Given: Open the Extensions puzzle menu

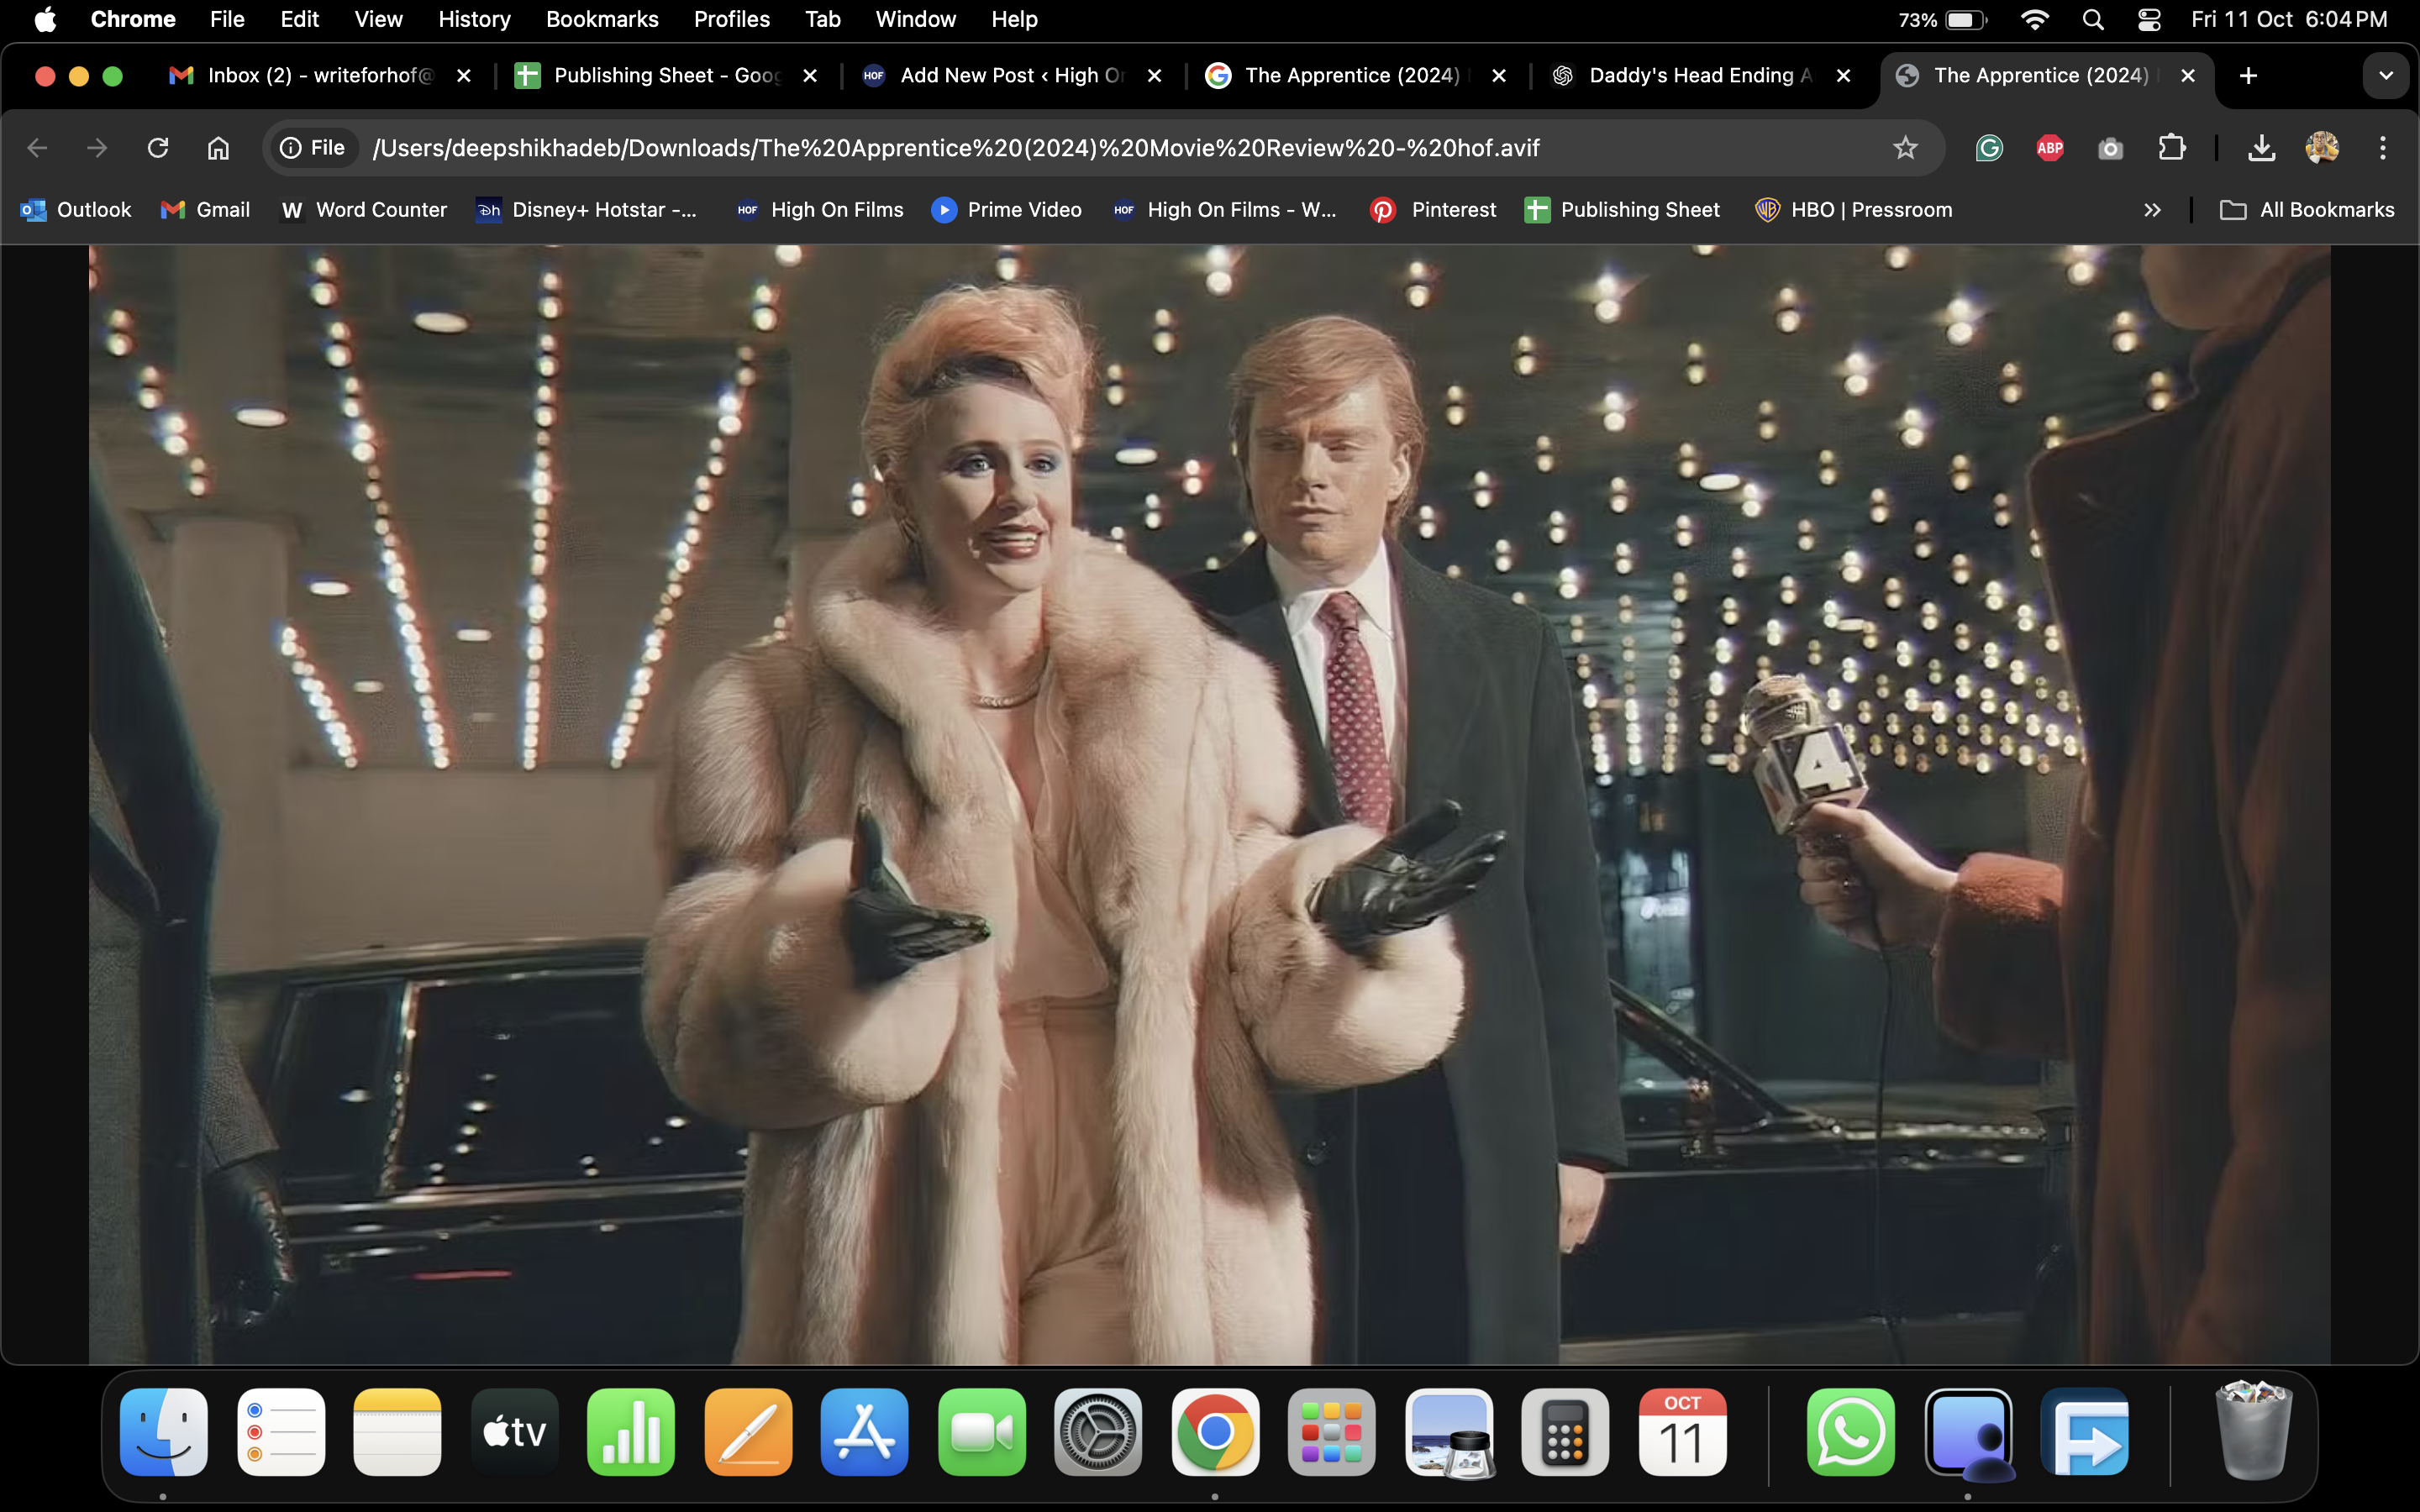Looking at the screenshot, I should pyautogui.click(x=2171, y=148).
